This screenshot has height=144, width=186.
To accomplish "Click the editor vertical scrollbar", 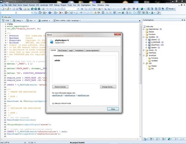I will click(140, 81).
